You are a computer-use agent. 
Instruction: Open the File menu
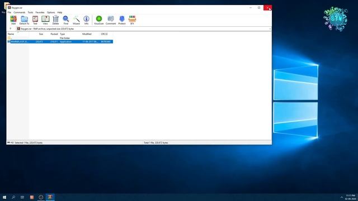point(10,12)
